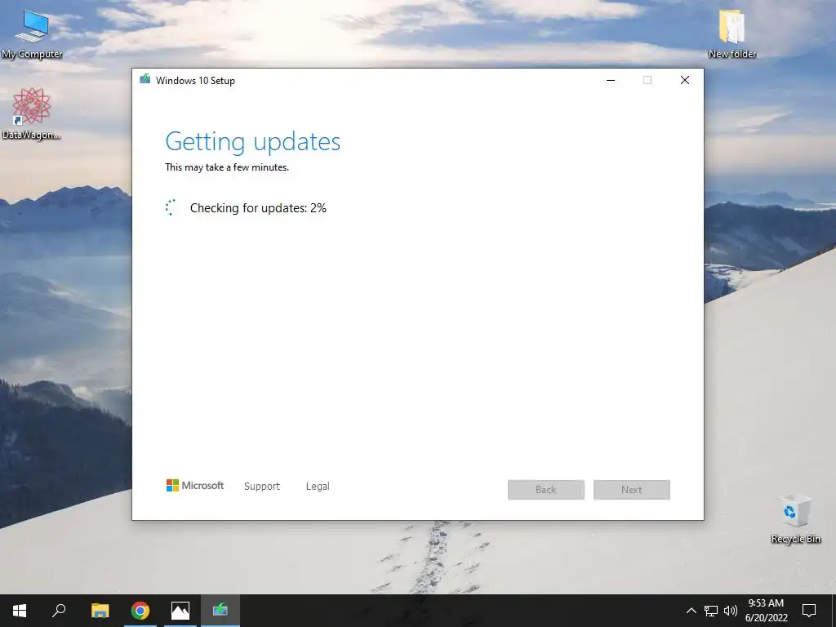The width and height of the screenshot is (836, 627).
Task: Open File Explorer from the taskbar
Action: [100, 611]
